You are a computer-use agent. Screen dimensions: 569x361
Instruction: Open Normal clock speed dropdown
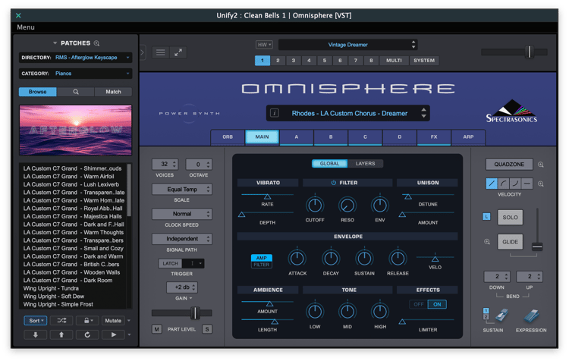pyautogui.click(x=182, y=214)
